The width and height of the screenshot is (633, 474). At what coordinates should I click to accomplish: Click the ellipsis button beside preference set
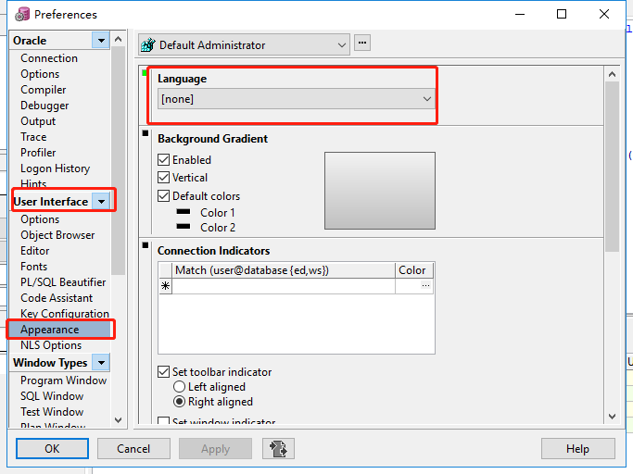pos(362,43)
